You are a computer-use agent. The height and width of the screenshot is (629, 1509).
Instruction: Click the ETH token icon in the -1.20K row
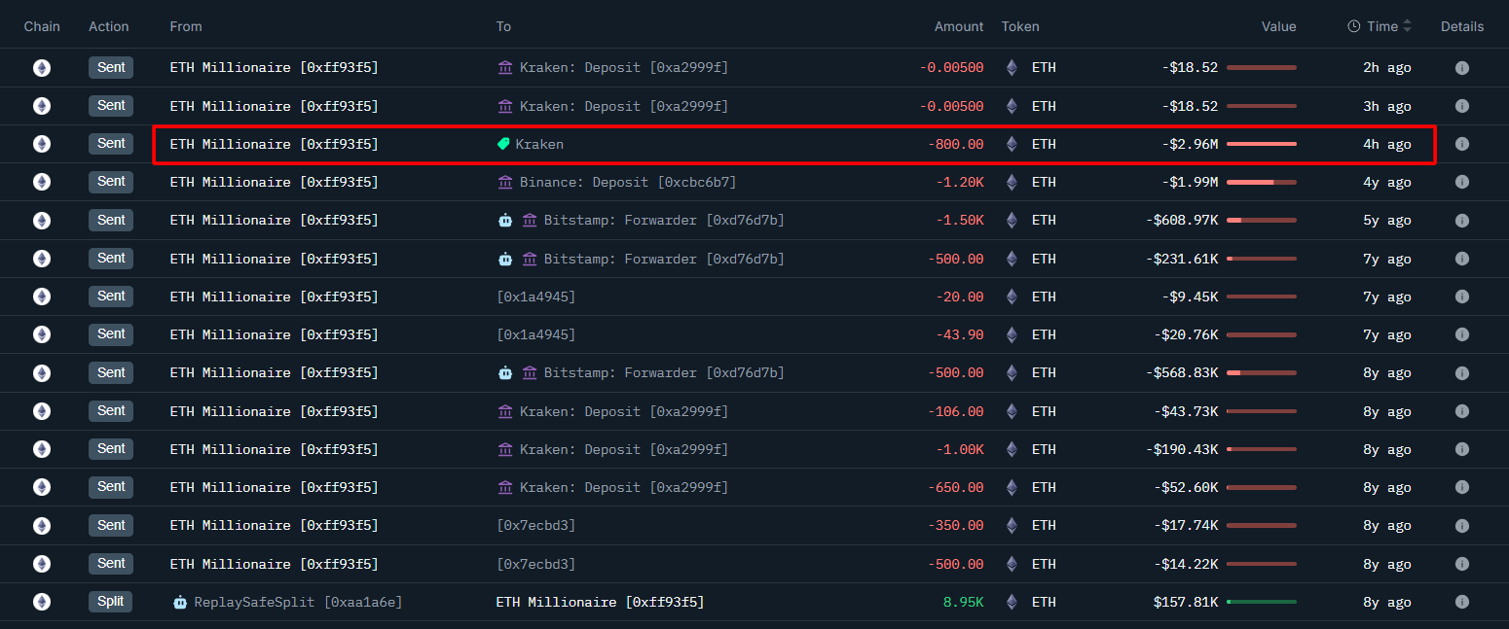pyautogui.click(x=1012, y=182)
